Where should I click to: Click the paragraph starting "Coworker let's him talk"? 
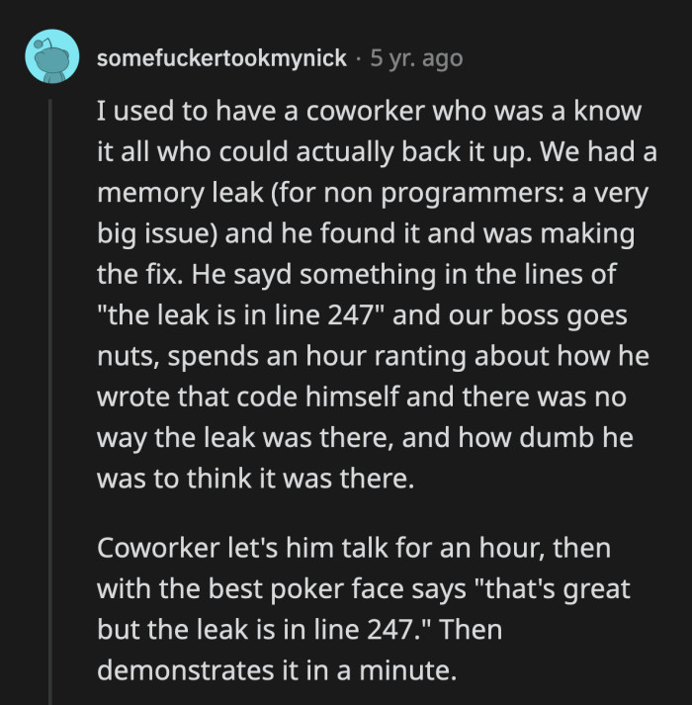tap(366, 608)
